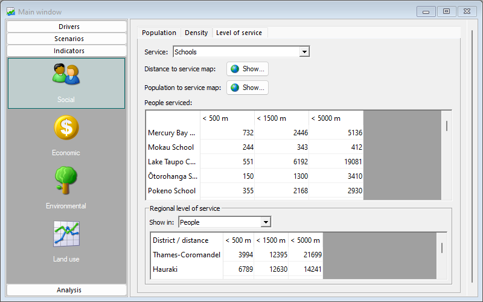The height and width of the screenshot is (302, 483).
Task: Open the Environmental tree icon
Action: coord(66,180)
